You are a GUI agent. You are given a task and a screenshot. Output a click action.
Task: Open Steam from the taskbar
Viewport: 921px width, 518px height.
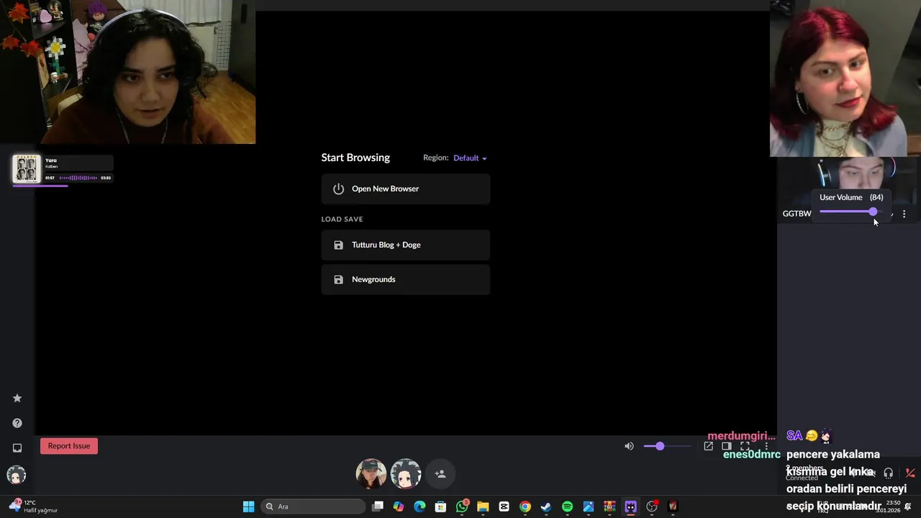pos(546,506)
